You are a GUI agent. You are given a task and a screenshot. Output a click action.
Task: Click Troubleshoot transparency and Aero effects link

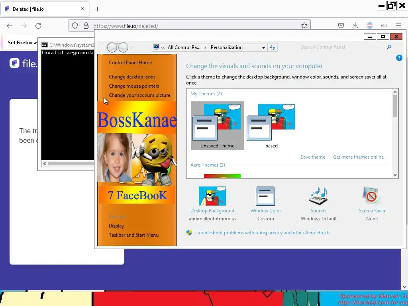[262, 233]
